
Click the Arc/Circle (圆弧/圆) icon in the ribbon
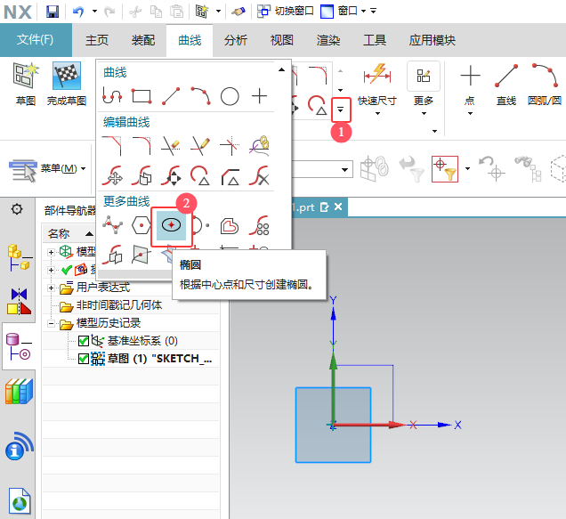click(545, 76)
